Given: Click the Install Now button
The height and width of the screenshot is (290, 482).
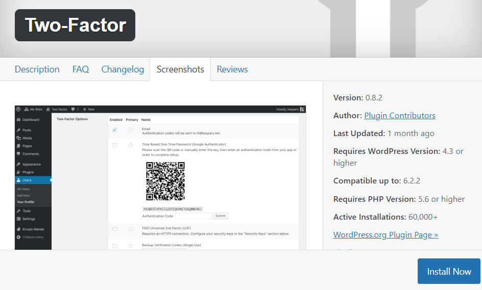Looking at the screenshot, I should click(449, 271).
